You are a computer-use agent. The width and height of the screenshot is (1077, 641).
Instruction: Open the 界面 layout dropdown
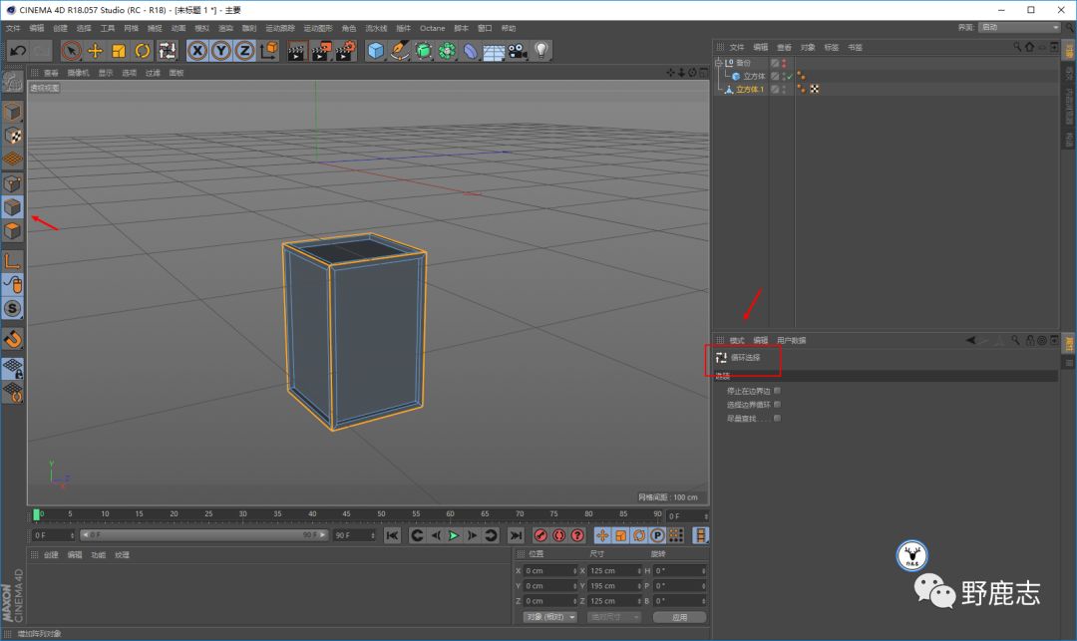(1019, 27)
